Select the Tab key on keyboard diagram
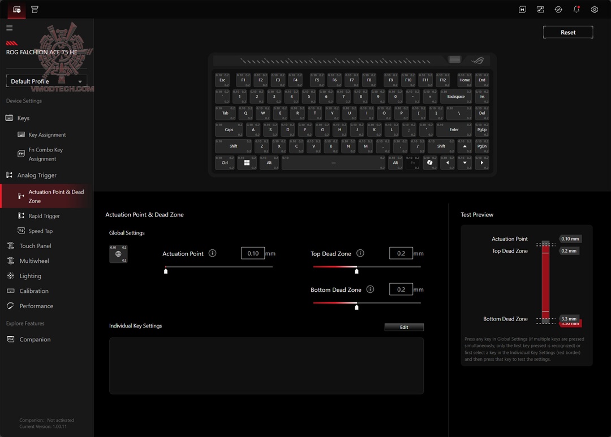Image resolution: width=611 pixels, height=437 pixels. point(225,113)
